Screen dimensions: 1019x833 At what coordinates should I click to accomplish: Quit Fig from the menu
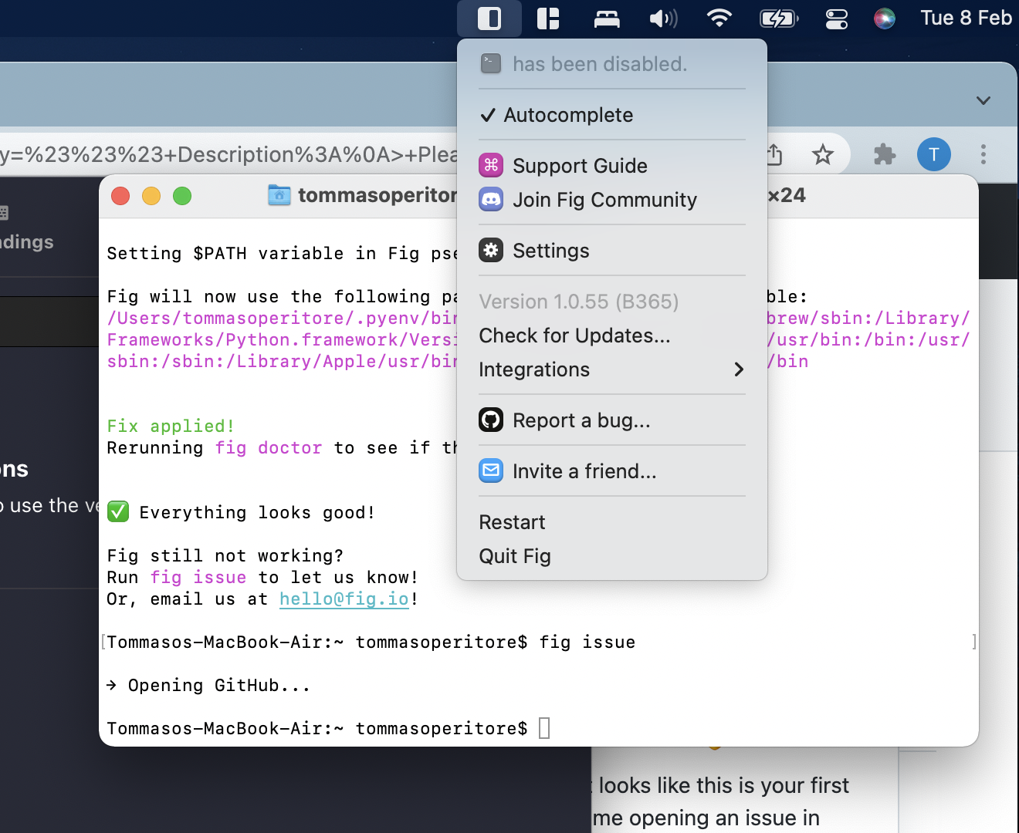[x=514, y=556]
